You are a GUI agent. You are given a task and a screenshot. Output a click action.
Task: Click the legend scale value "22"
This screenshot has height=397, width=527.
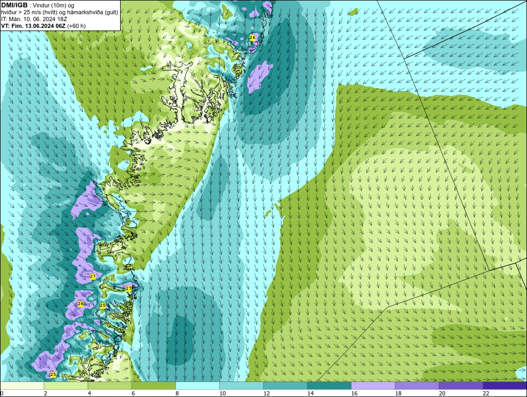point(486,393)
